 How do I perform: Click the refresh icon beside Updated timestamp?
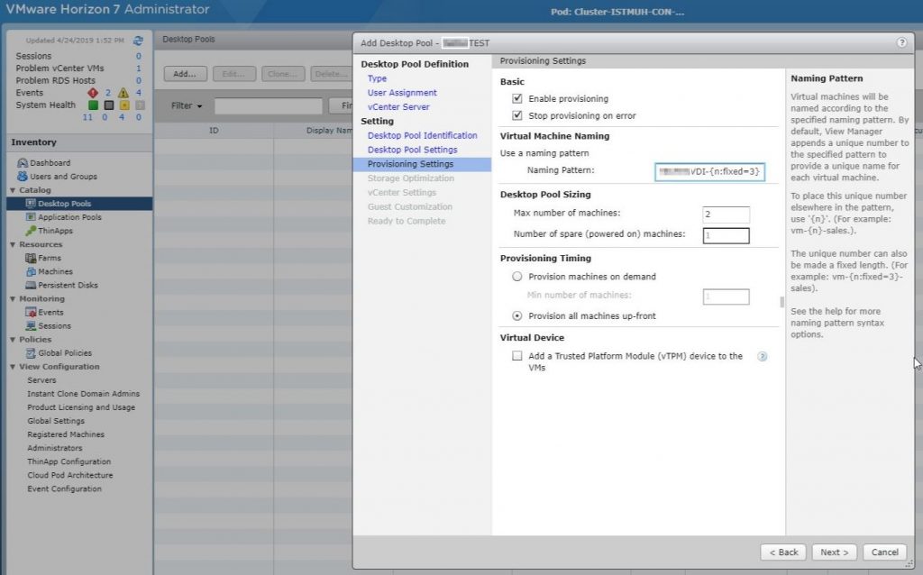click(x=138, y=41)
